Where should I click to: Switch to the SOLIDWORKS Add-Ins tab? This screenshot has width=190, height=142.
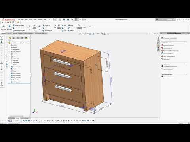[x=41, y=33]
